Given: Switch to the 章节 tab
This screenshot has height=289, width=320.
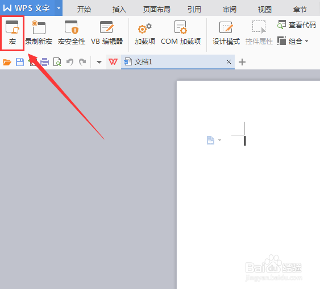Looking at the screenshot, I should 300,10.
